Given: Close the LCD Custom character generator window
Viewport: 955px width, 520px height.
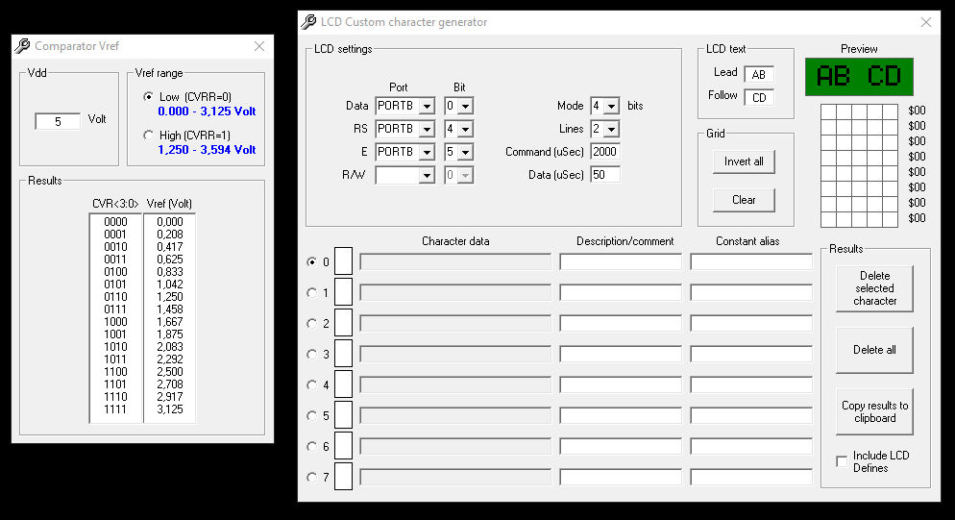Looking at the screenshot, I should (x=926, y=22).
